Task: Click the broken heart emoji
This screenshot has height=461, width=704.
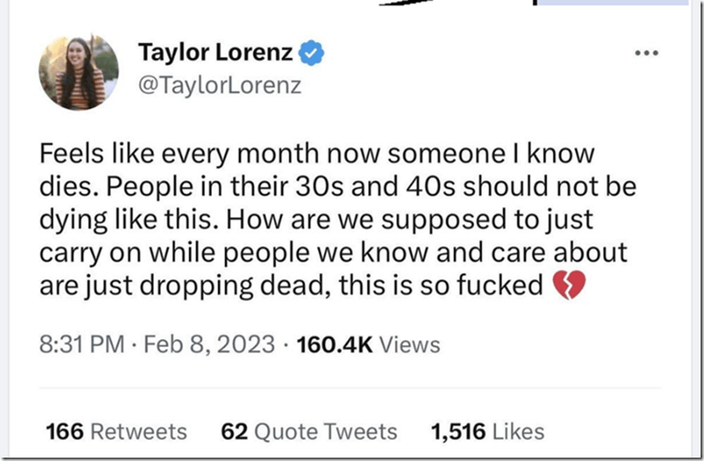Action: point(568,287)
